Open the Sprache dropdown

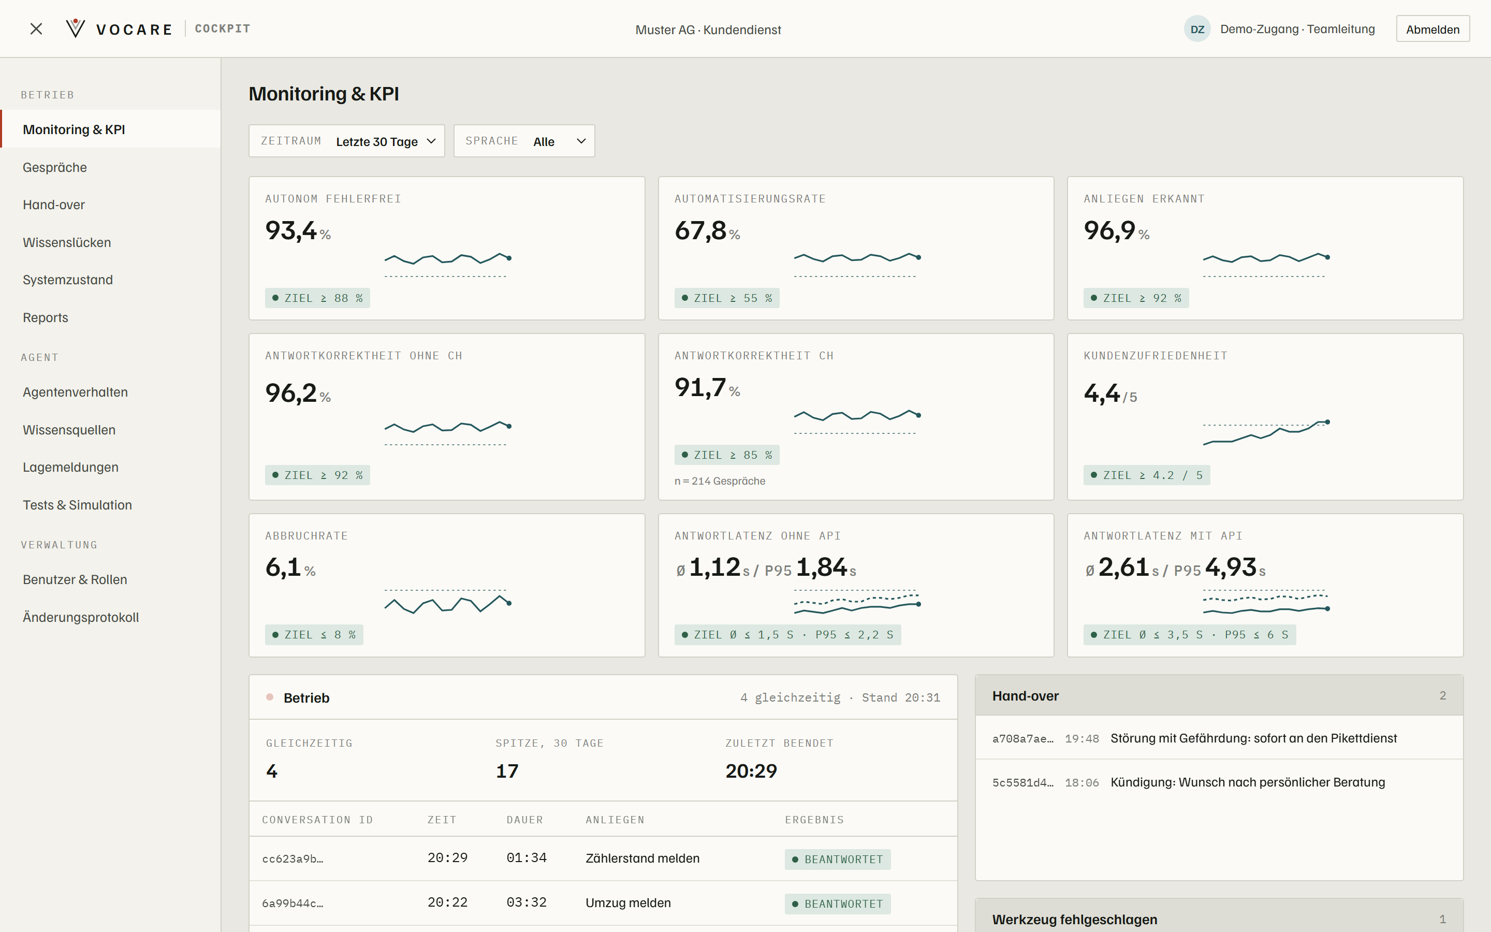point(524,141)
